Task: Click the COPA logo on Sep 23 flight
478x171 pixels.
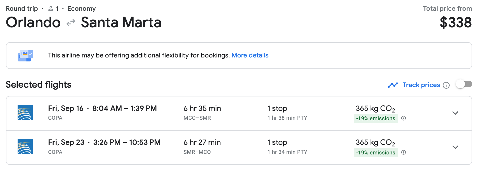Action: 25,147
